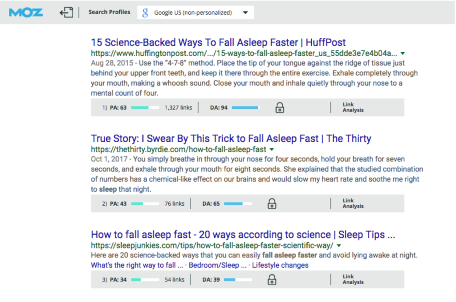Expand the arrow next to huffingtonpost URL
456x302 pixels.
click(403, 54)
